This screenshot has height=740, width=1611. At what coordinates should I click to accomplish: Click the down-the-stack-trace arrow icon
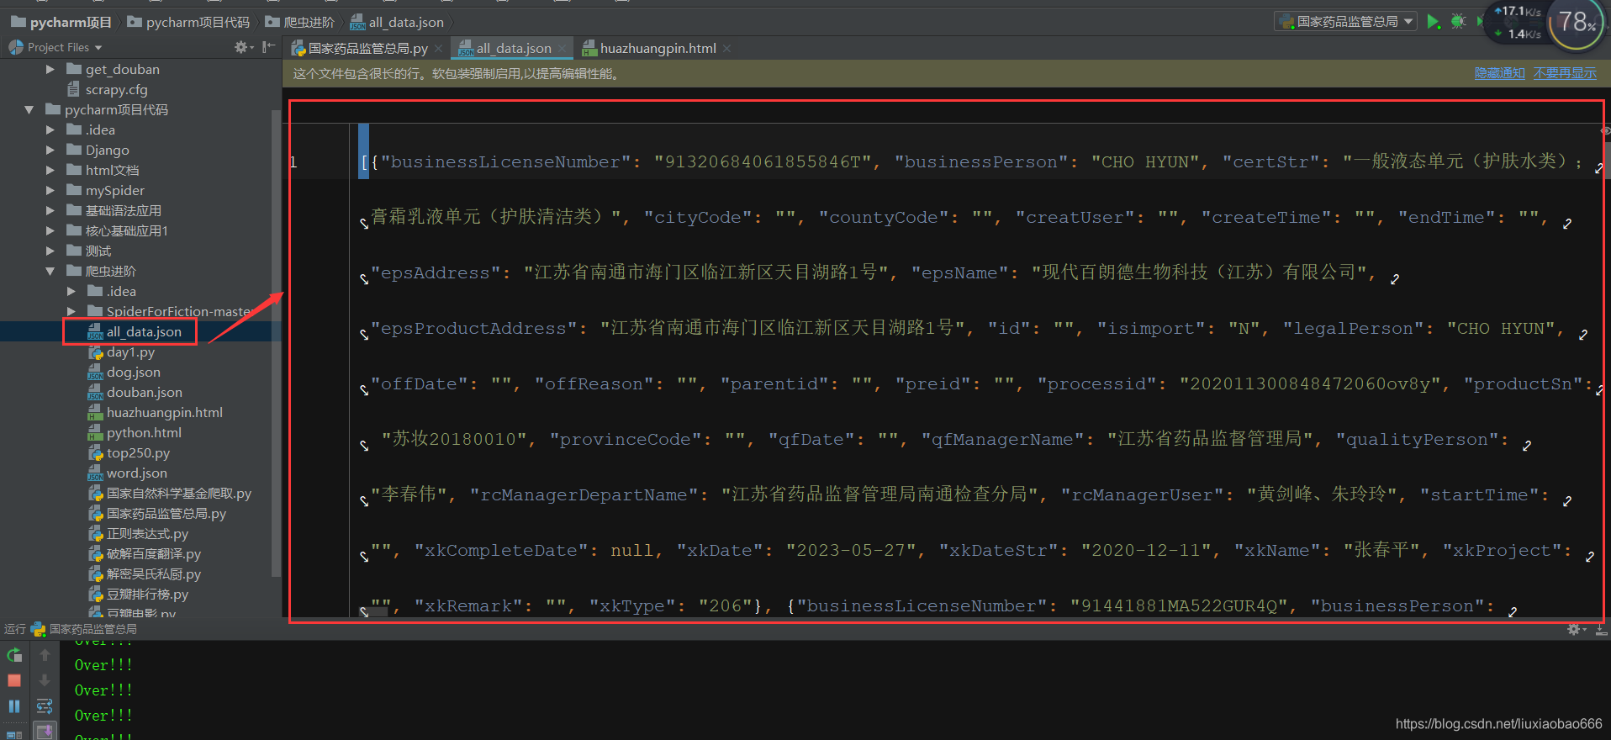[45, 680]
